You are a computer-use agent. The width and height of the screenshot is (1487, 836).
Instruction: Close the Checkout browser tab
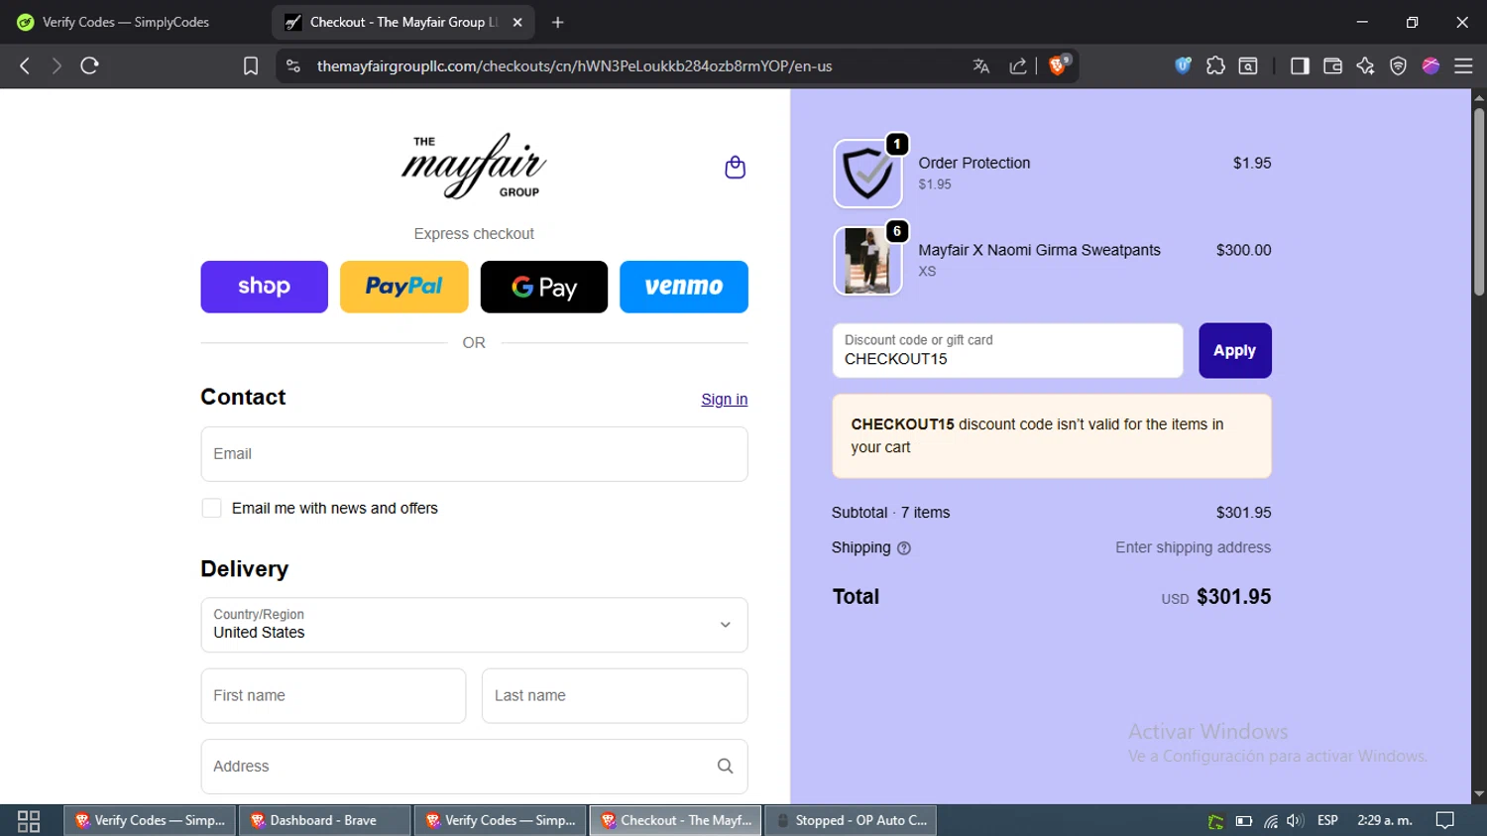[517, 22]
